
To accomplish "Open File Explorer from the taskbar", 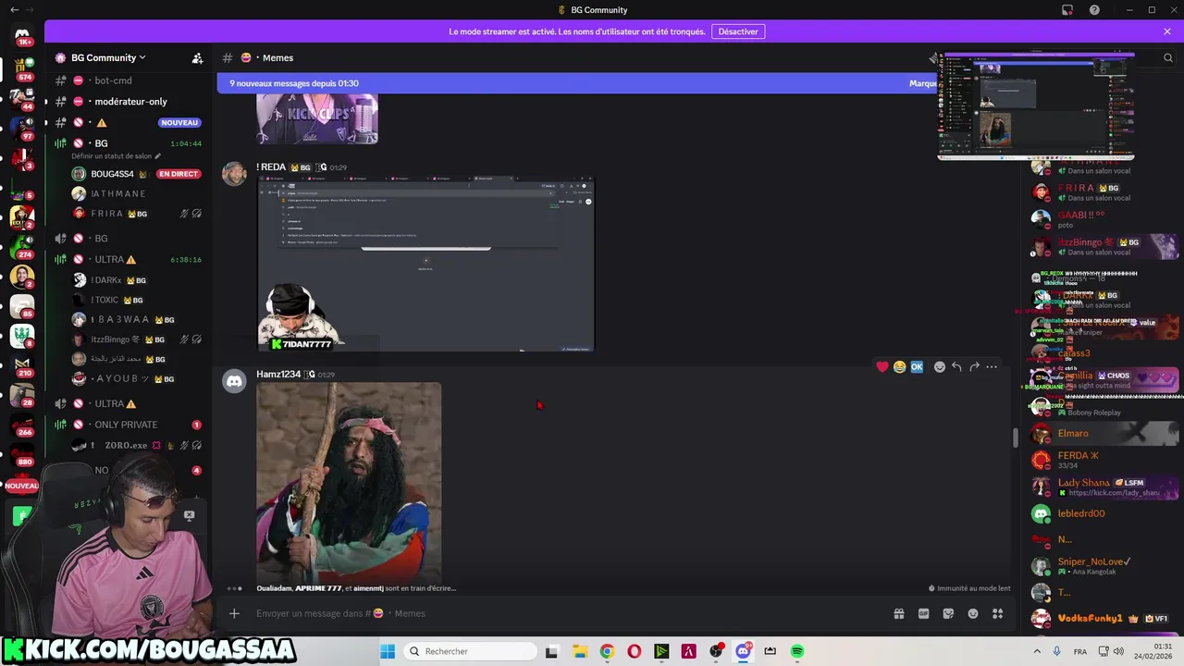I will (x=579, y=651).
